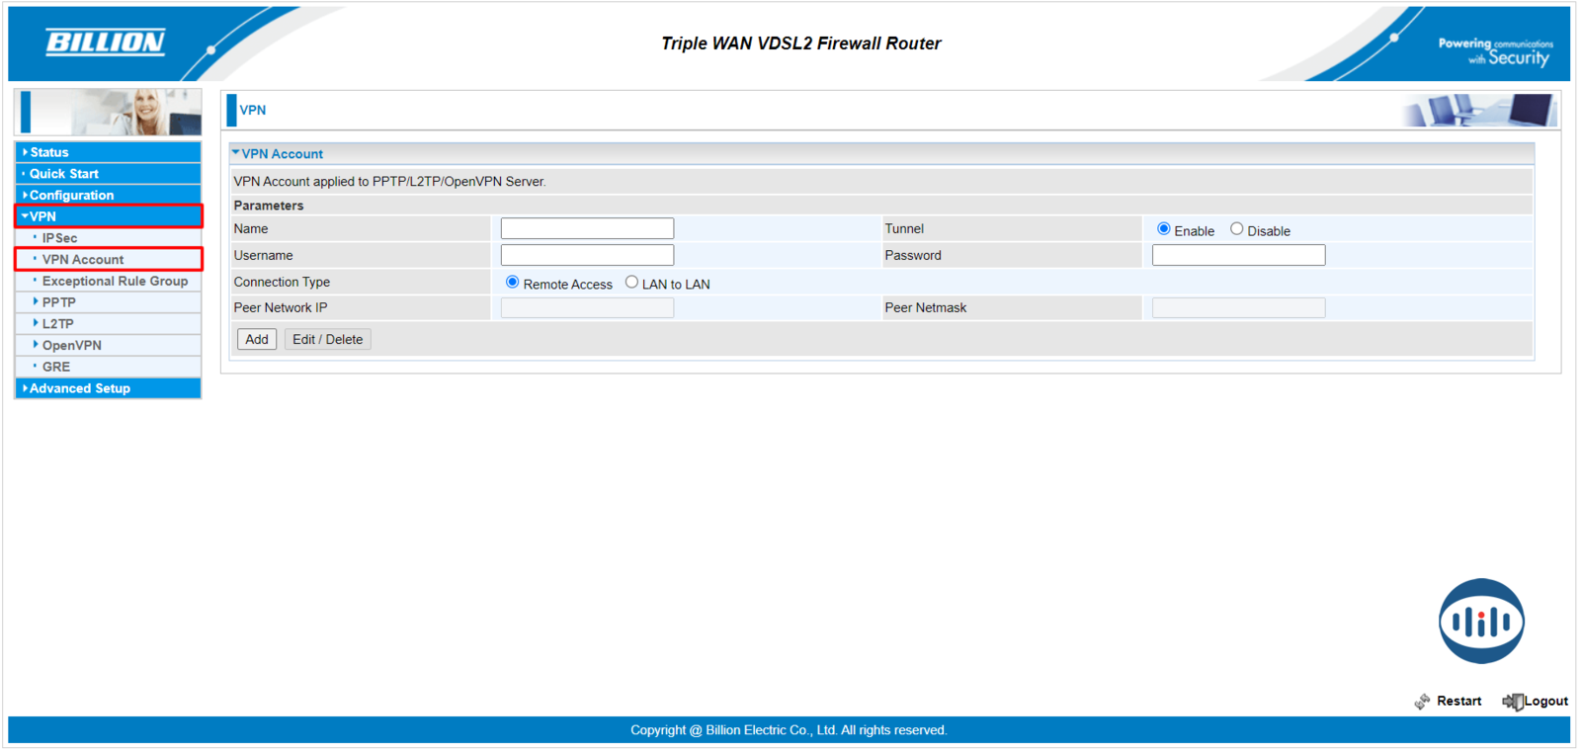Image resolution: width=1581 pixels, height=752 pixels.
Task: Expand the PPTP submenu
Action: pyautogui.click(x=58, y=302)
